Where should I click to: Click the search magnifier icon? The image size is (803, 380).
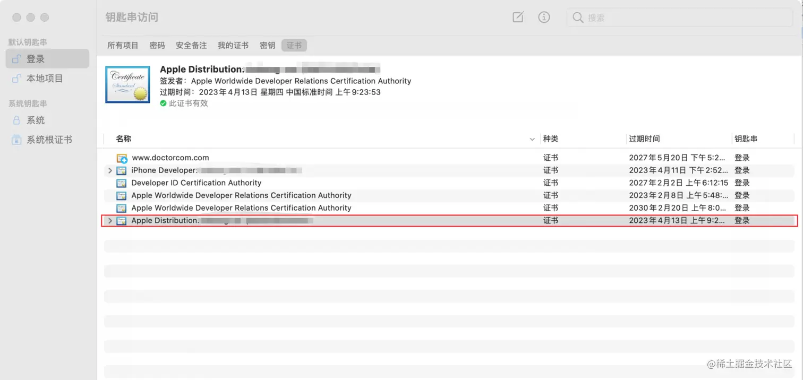click(577, 17)
